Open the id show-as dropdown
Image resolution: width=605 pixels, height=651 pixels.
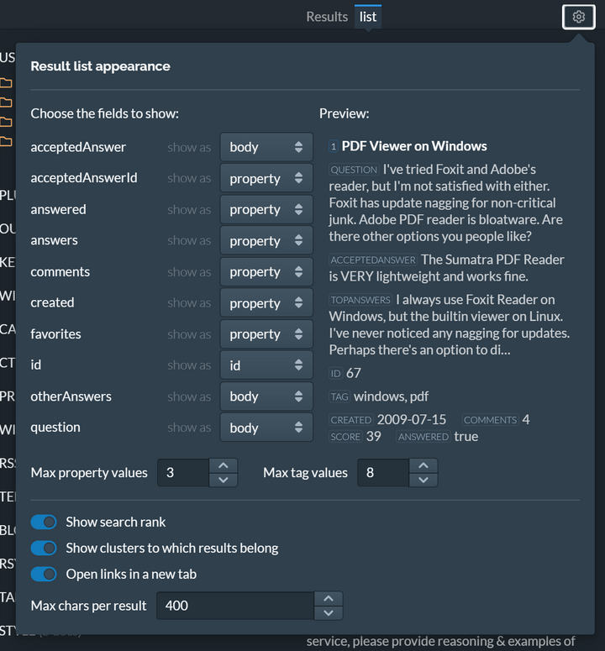click(266, 365)
